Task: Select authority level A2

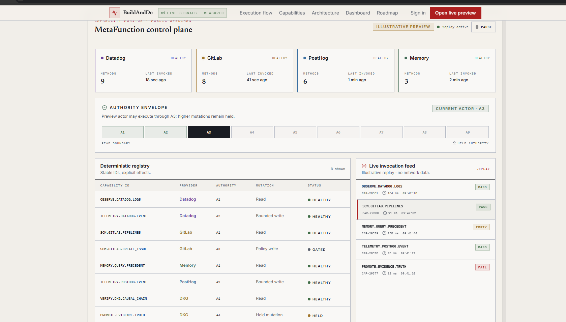Action: pos(166,132)
